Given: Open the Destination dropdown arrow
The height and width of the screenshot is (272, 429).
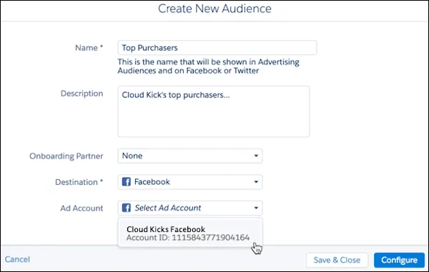Looking at the screenshot, I should coord(256,182).
